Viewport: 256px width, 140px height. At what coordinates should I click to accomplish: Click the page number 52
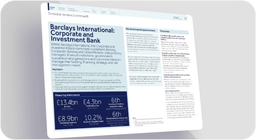point(185,18)
